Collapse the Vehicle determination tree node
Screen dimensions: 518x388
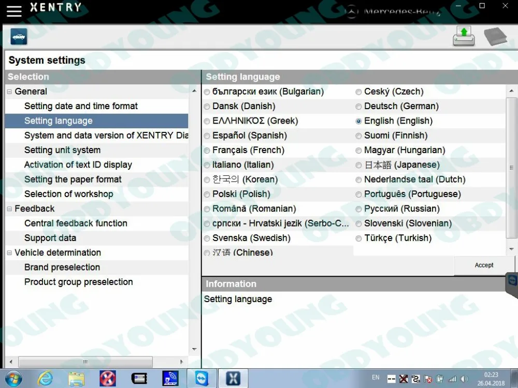point(9,253)
